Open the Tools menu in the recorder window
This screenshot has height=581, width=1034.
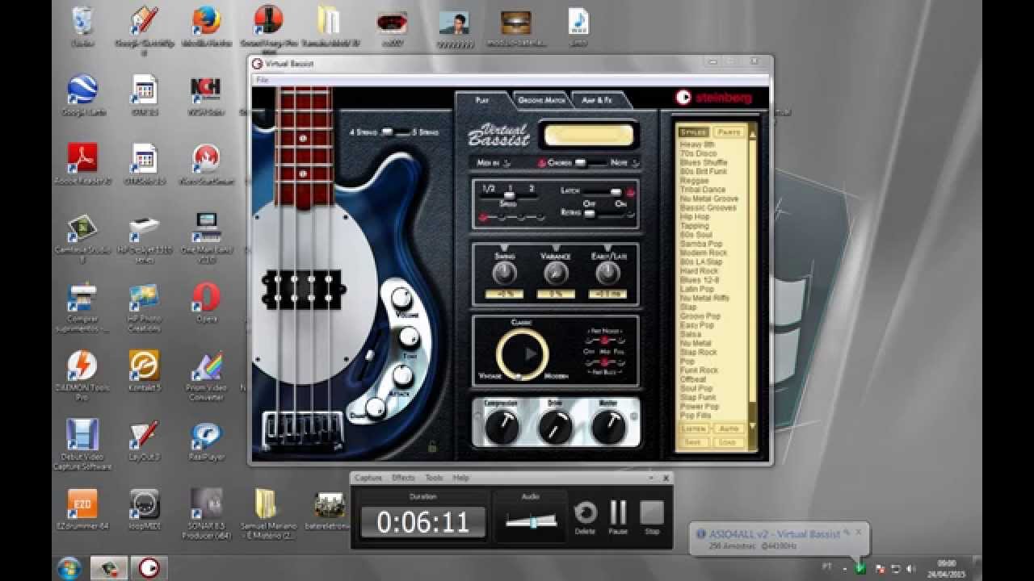point(434,478)
